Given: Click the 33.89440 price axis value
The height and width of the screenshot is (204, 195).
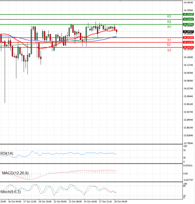Looking at the screenshot, I should [188, 120].
